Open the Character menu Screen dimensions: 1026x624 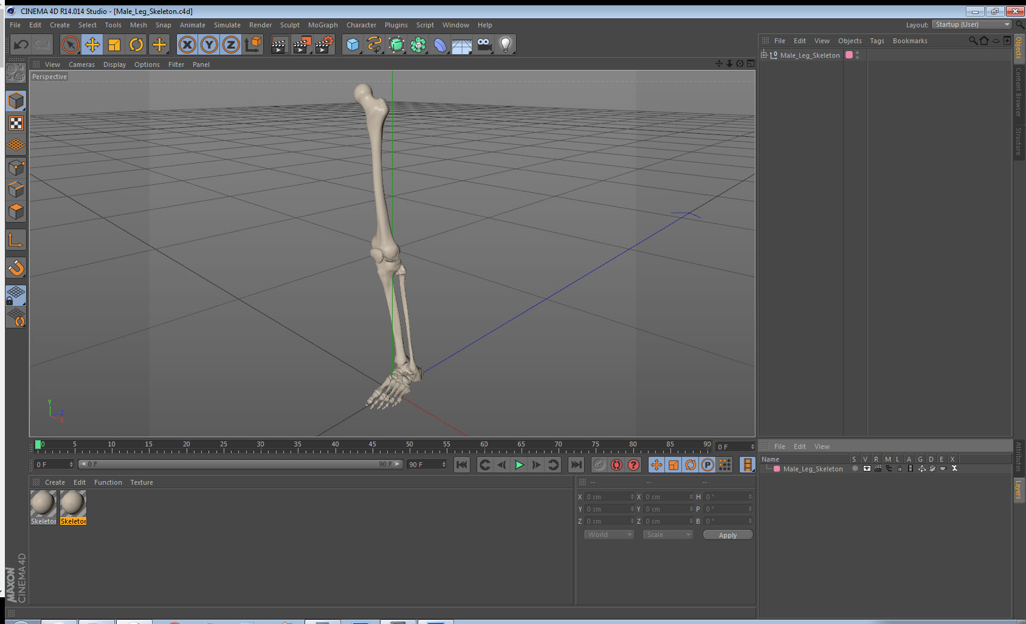click(361, 25)
